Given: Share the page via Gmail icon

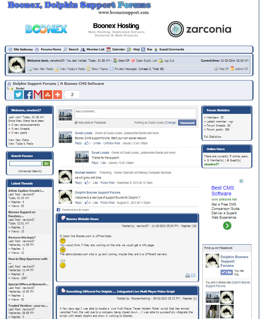Looking at the screenshot, I should 38,95.
